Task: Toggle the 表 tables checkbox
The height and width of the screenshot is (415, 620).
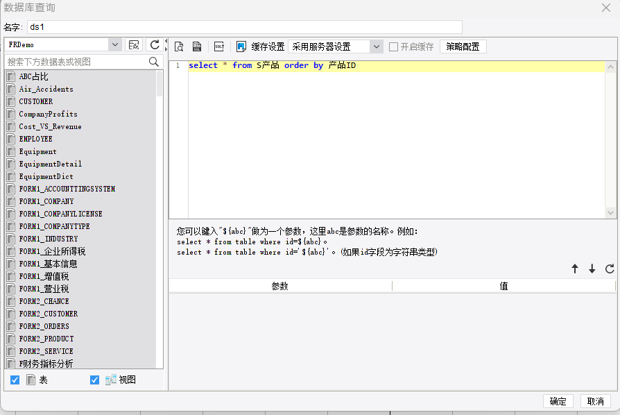Action: pyautogui.click(x=15, y=380)
